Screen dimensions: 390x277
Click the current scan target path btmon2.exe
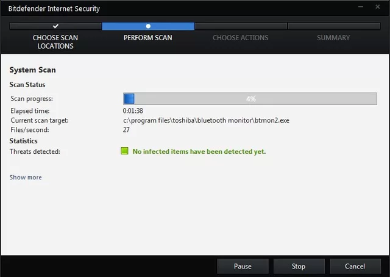pos(206,121)
